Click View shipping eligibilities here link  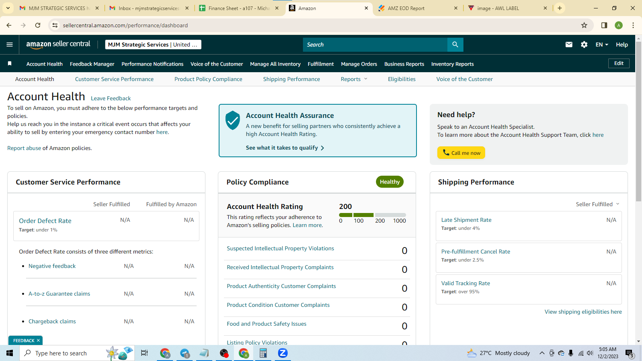tap(583, 312)
